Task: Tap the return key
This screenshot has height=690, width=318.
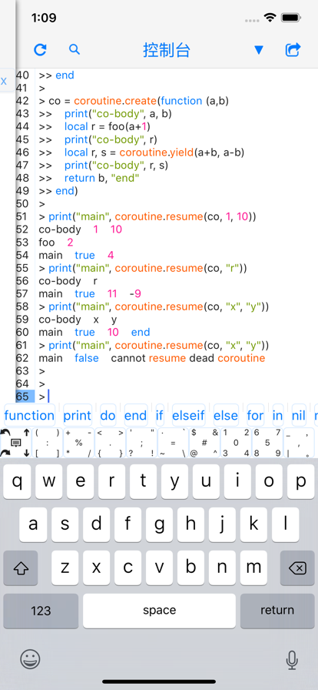Action: (277, 611)
